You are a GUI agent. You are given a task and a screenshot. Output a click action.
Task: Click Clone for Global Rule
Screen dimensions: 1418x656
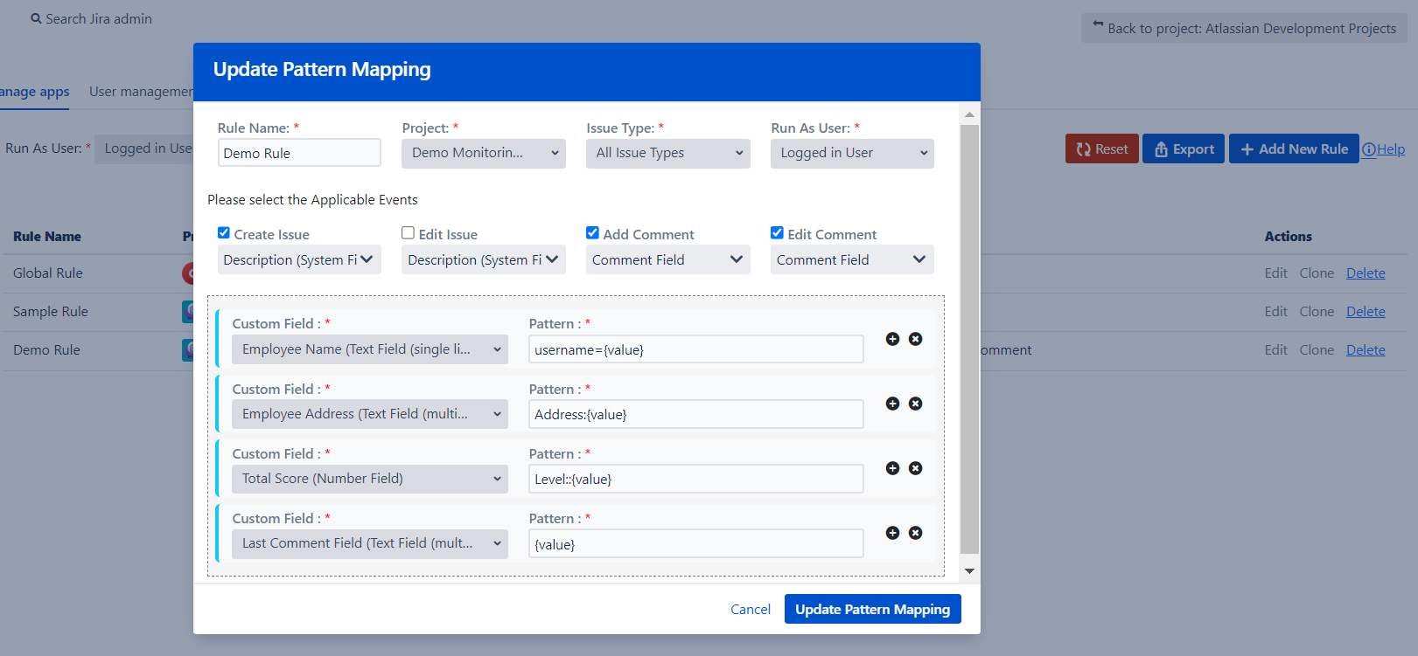1317,273
